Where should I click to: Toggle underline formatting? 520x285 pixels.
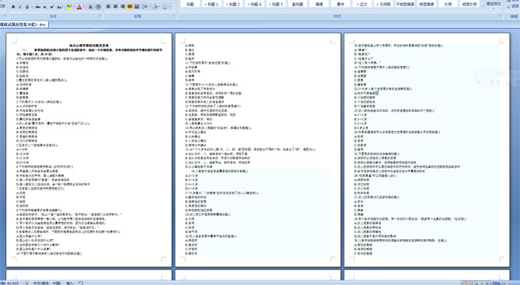tap(27, 7)
